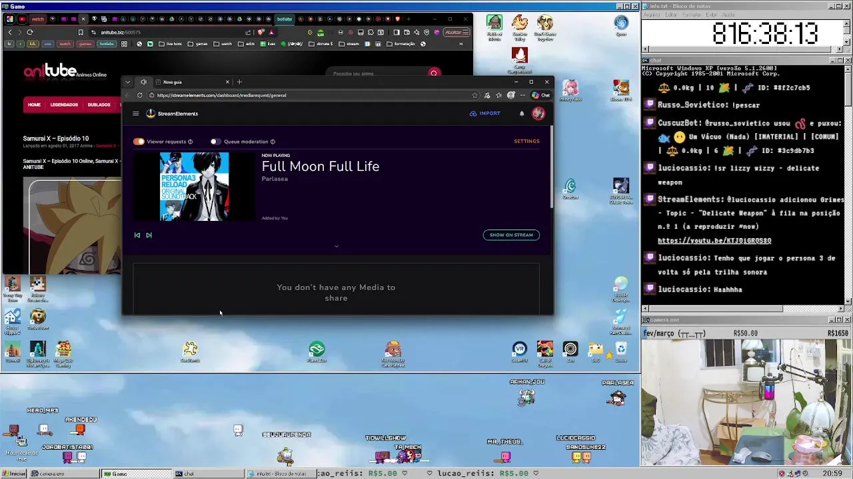The image size is (853, 479).
Task: Open the Planet Zoo desktop icon
Action: click(317, 353)
